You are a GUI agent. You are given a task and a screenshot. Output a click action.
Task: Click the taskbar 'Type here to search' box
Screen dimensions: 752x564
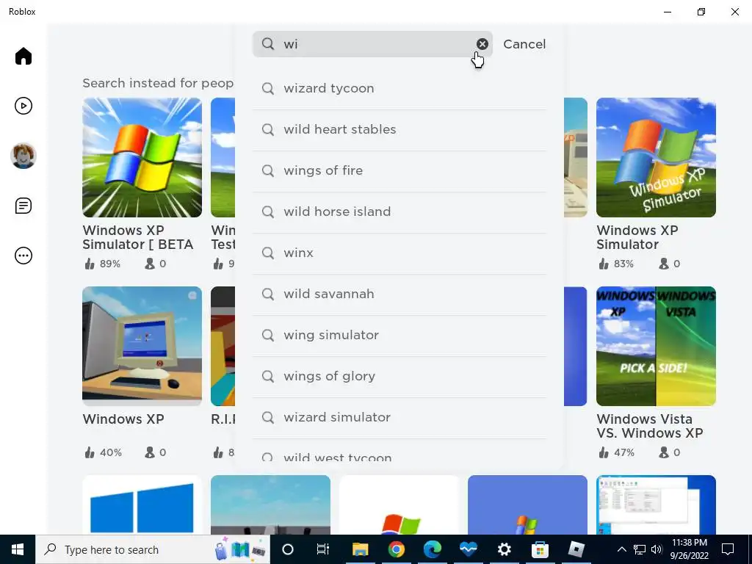point(153,549)
